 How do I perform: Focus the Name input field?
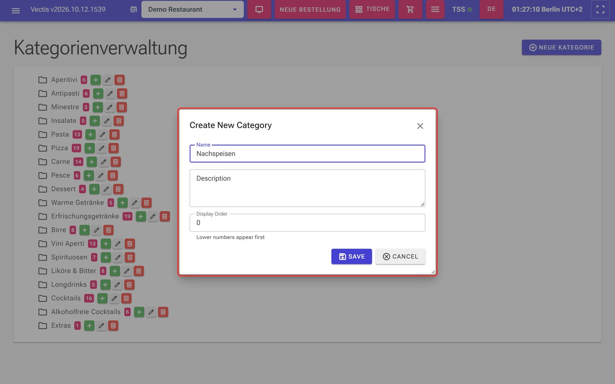pos(307,154)
